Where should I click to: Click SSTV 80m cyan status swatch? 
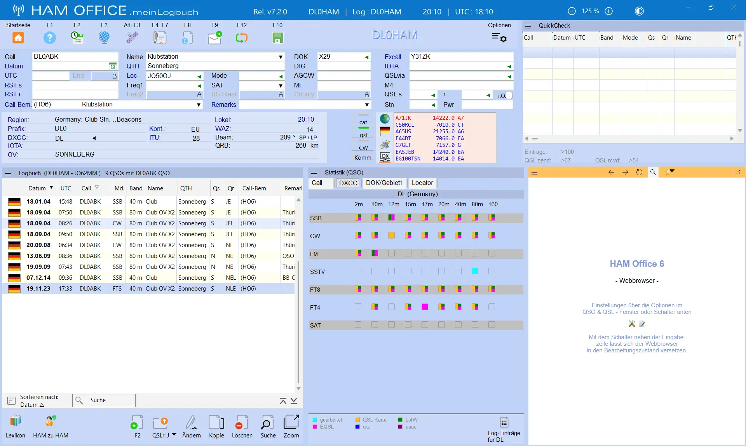coord(475,271)
